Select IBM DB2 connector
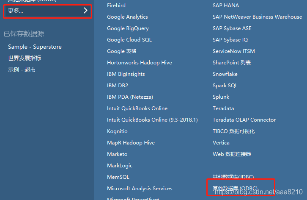 118,85
